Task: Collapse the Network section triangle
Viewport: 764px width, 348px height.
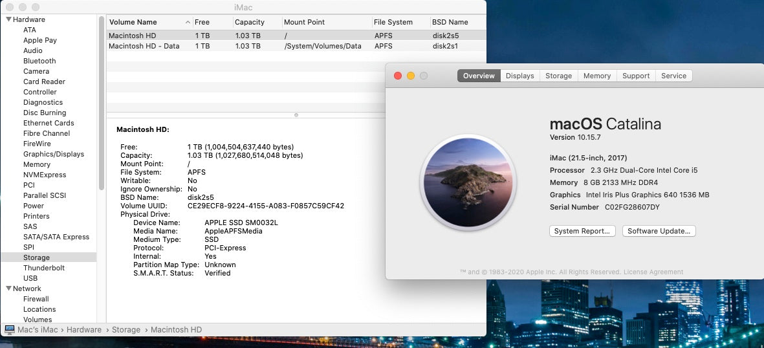Action: pos(8,288)
